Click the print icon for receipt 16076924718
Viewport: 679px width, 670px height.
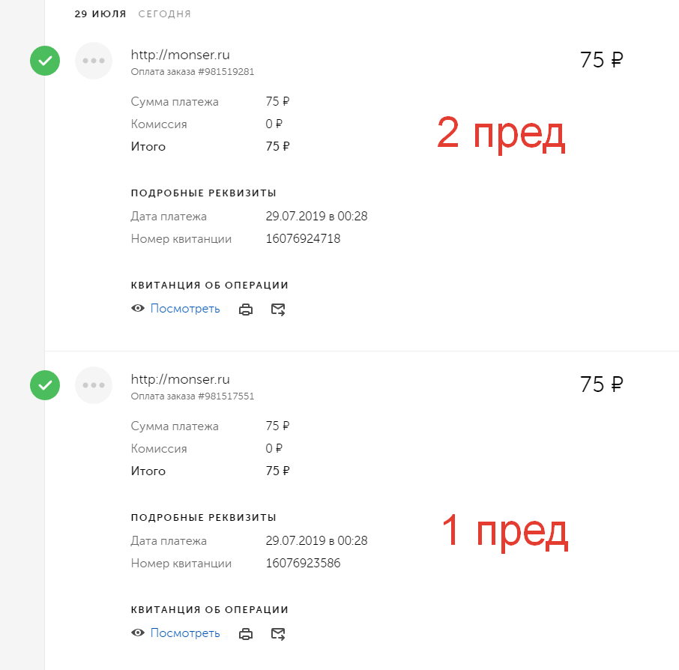[246, 310]
